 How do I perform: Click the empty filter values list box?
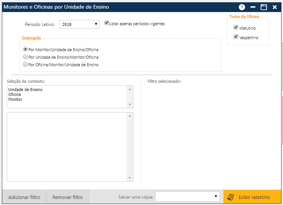tap(68, 147)
